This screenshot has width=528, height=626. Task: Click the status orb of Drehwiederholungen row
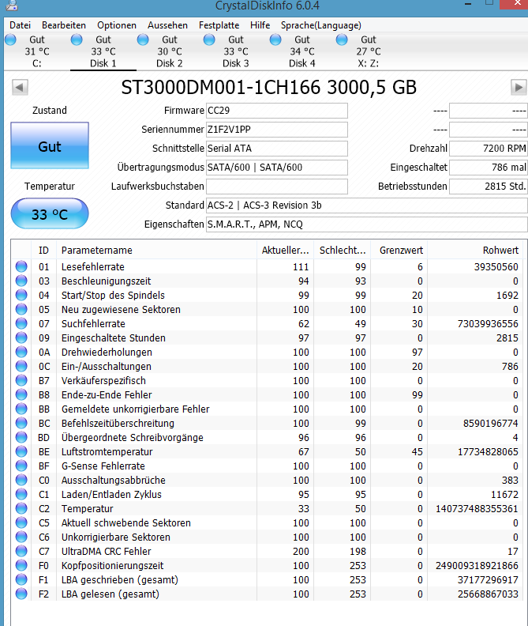click(21, 352)
